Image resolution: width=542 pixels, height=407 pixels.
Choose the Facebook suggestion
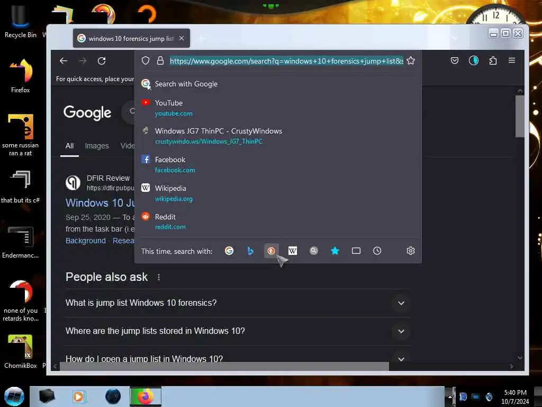tap(278, 165)
